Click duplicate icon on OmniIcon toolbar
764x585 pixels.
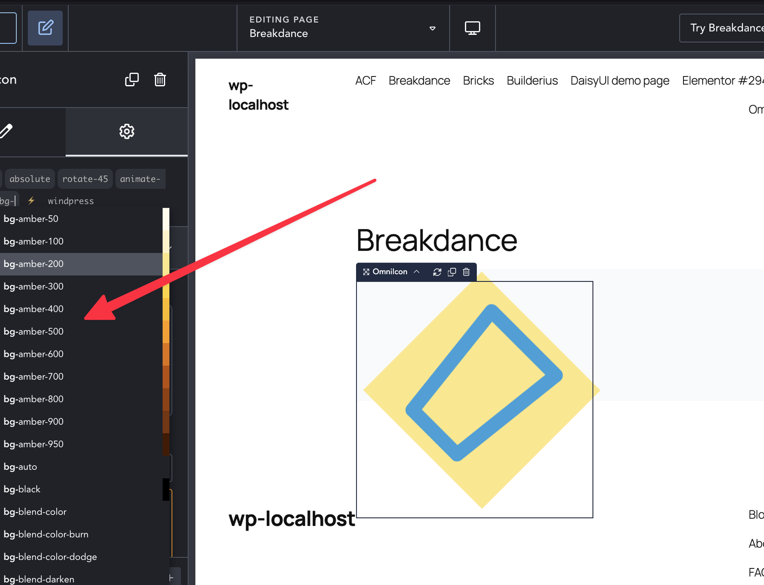coord(452,272)
